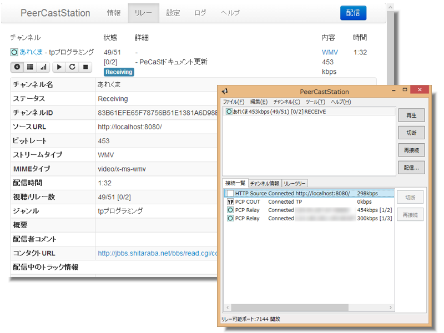Open the ログ navbar tab

pos(200,13)
